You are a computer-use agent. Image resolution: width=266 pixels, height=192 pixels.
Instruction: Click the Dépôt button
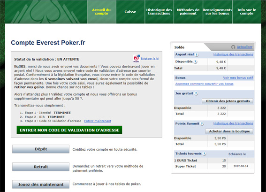41,149
